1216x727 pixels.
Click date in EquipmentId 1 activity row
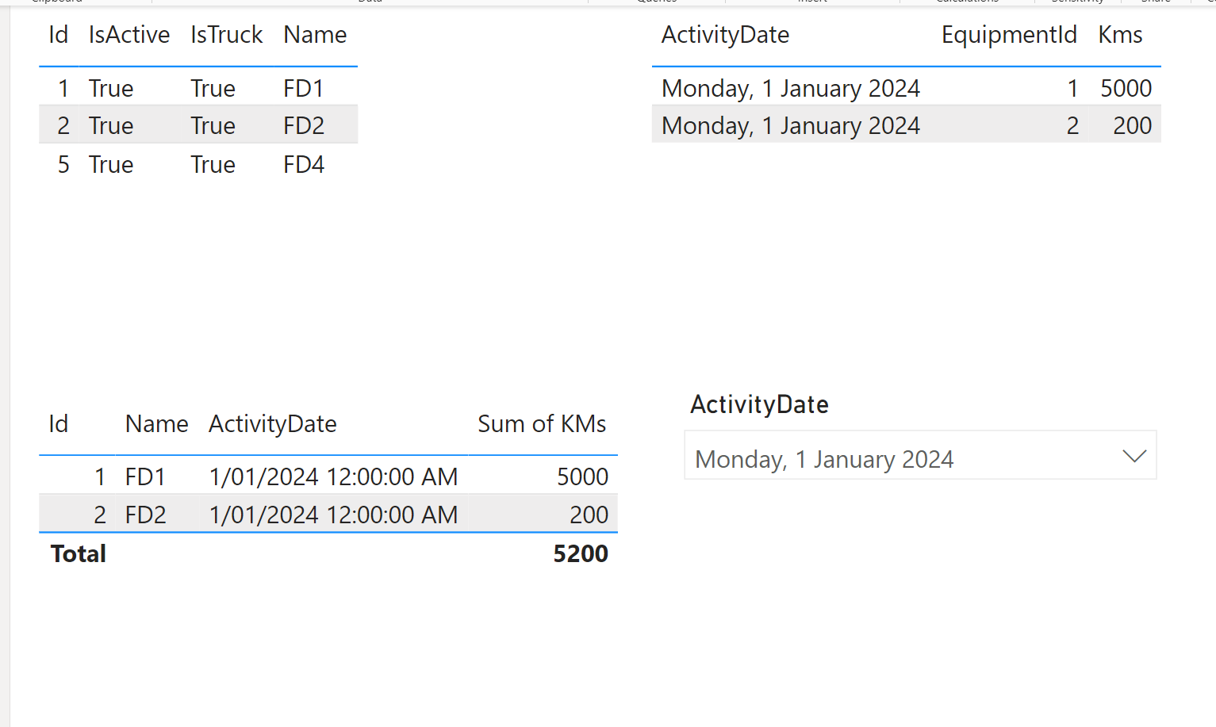tap(791, 89)
